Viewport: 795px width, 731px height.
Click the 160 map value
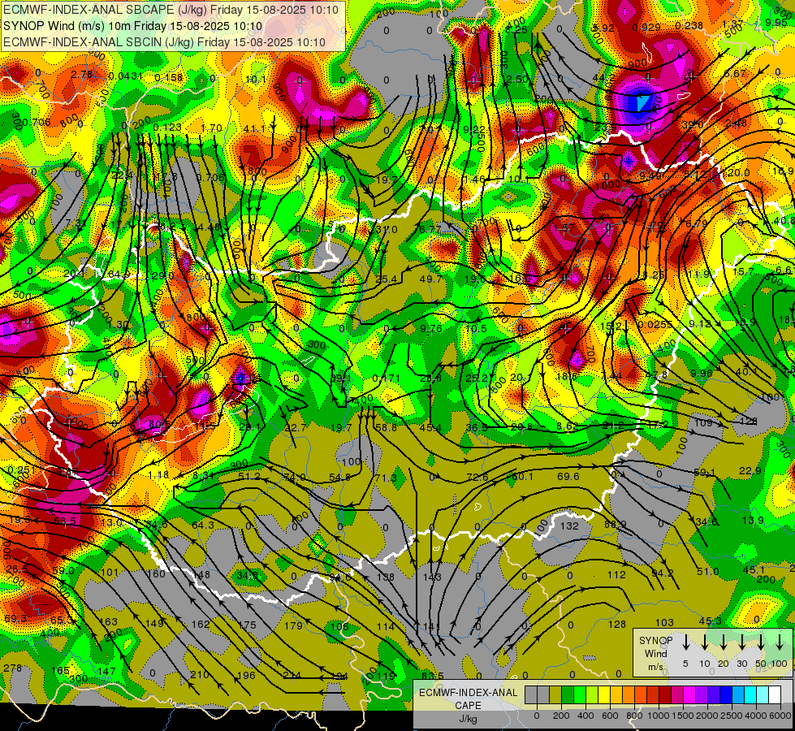[156, 573]
